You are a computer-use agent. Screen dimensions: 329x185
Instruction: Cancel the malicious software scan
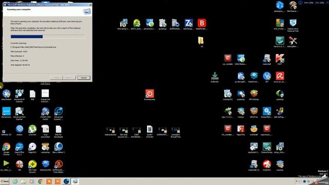click(83, 78)
